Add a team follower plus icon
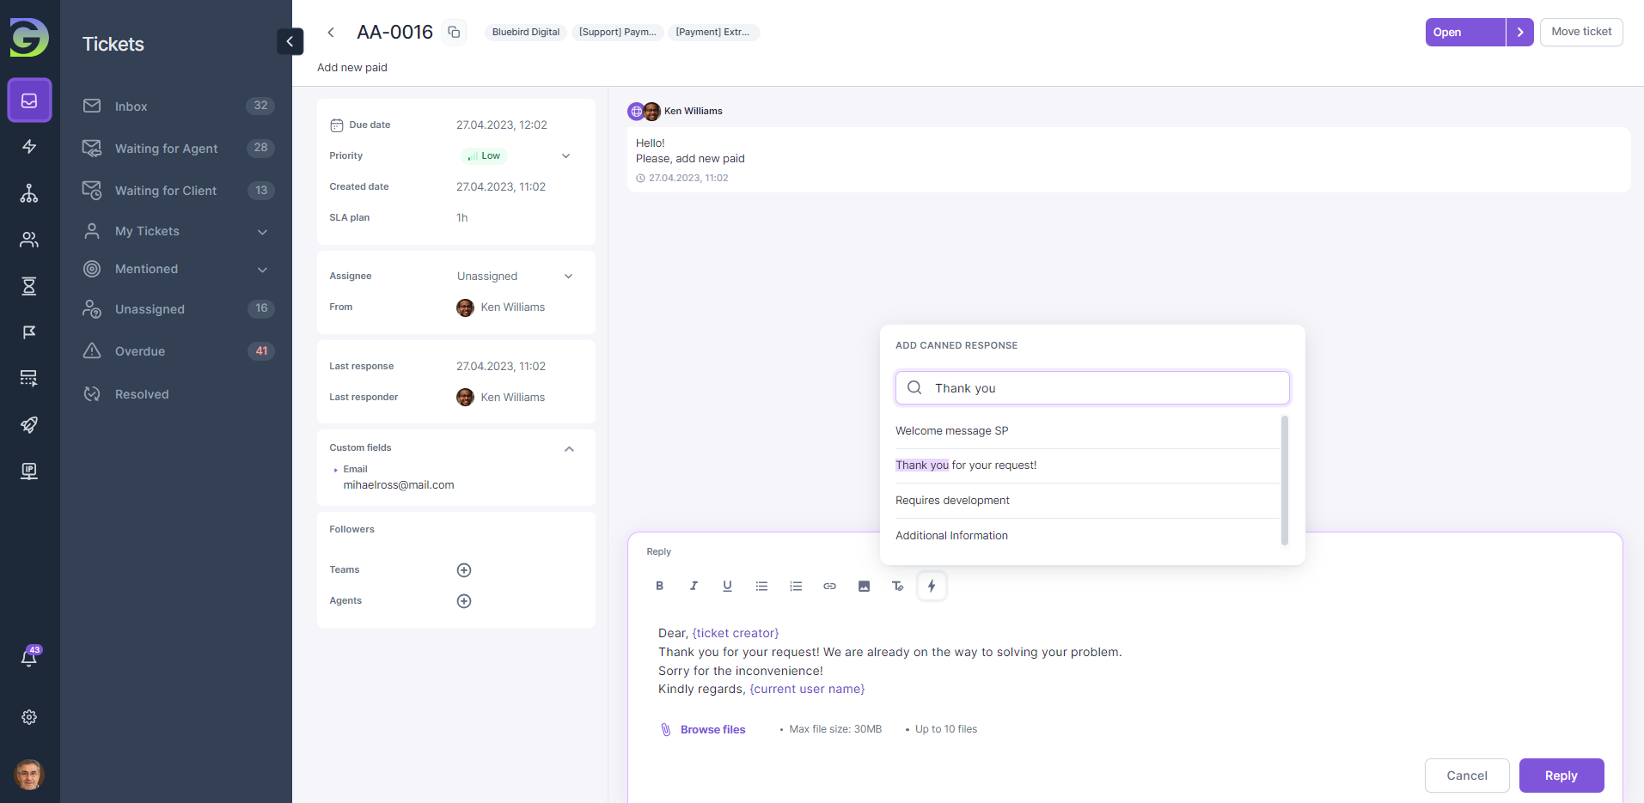This screenshot has width=1644, height=803. tap(464, 570)
